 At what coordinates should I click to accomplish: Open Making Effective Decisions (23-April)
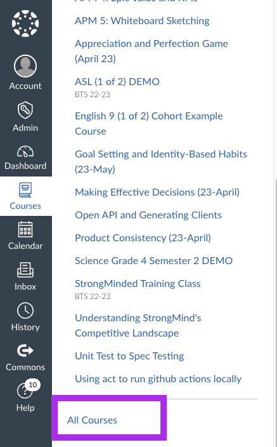[157, 192]
